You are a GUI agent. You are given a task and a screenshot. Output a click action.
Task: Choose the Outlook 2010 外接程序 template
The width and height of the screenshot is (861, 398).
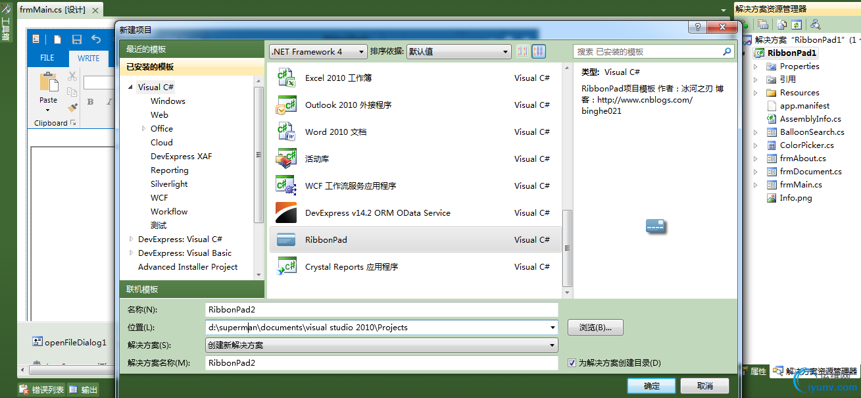click(x=415, y=105)
